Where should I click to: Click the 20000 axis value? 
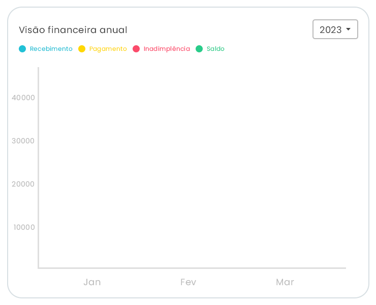23,184
